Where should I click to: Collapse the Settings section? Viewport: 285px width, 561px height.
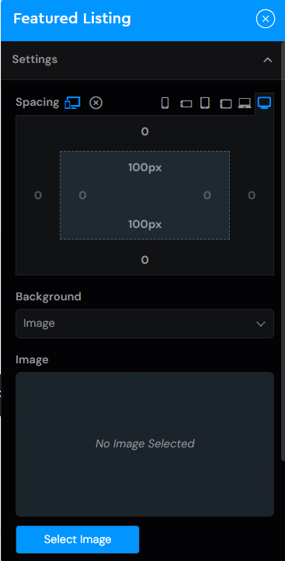[267, 60]
